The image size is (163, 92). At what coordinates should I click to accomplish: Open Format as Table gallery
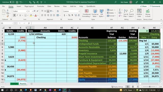95,13
